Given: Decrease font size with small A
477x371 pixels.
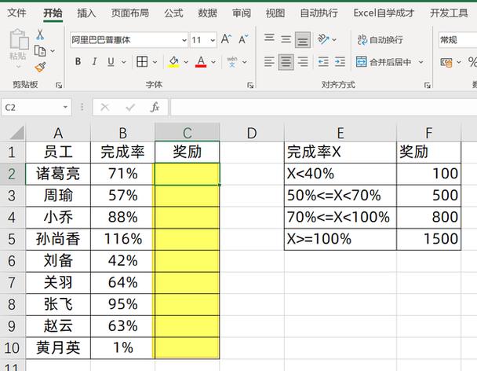Looking at the screenshot, I should 243,39.
